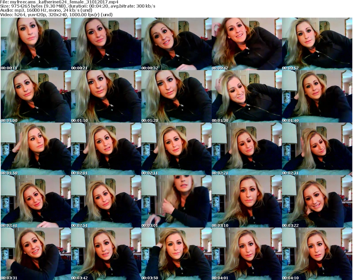Viewport: 353px width, 280px height.
Task: Click the frame stamped 00:01:30
Action: [x=247, y=96]
